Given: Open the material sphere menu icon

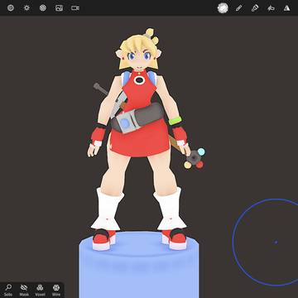Looking at the screenshot, I should (x=11, y=7).
